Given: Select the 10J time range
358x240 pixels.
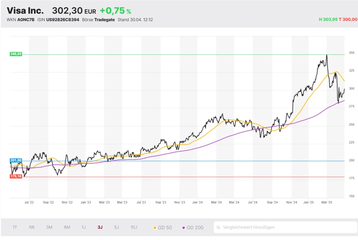Looking at the screenshot, I should click(134, 227).
